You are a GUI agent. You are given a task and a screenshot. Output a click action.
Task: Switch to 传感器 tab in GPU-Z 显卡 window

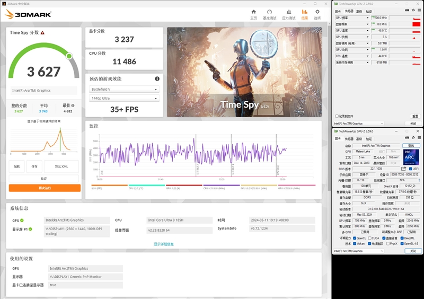[x=349, y=139]
